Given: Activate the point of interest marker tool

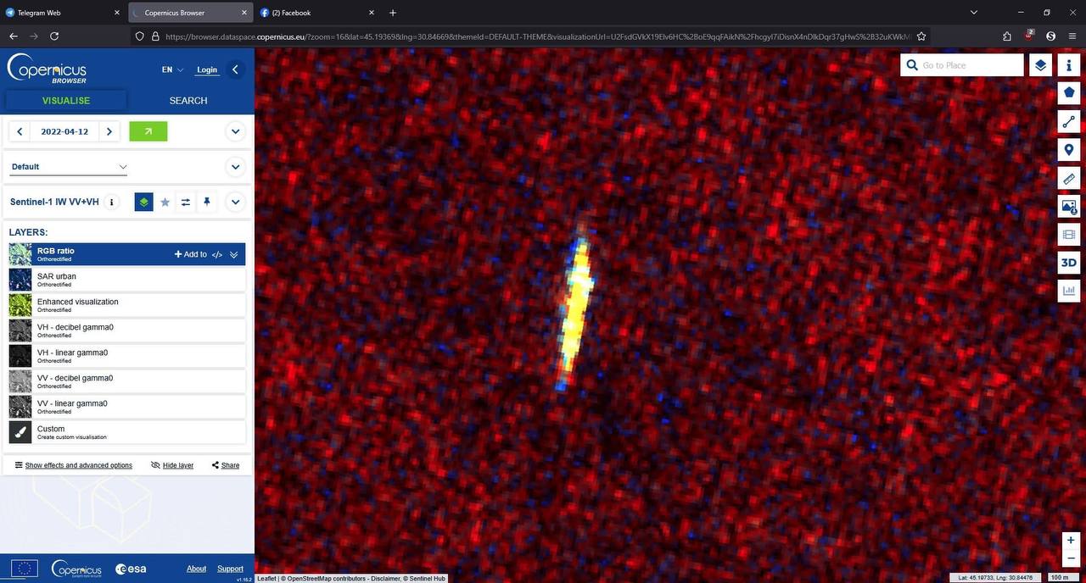Looking at the screenshot, I should point(1068,151).
